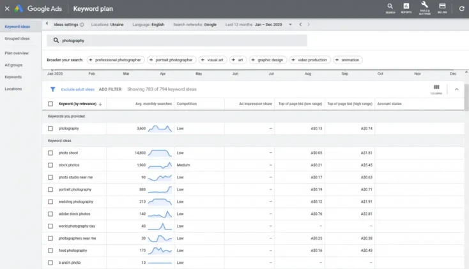This screenshot has height=269, width=469.
Task: Sort by Keyword (by relevance) column
Action: pyautogui.click(x=80, y=104)
